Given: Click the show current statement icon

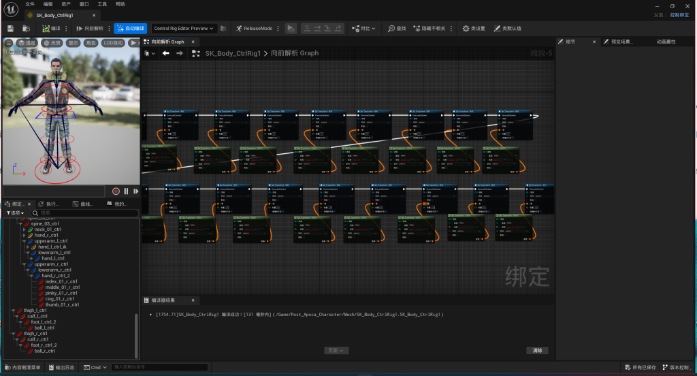Looking at the screenshot, I should 307,29.
